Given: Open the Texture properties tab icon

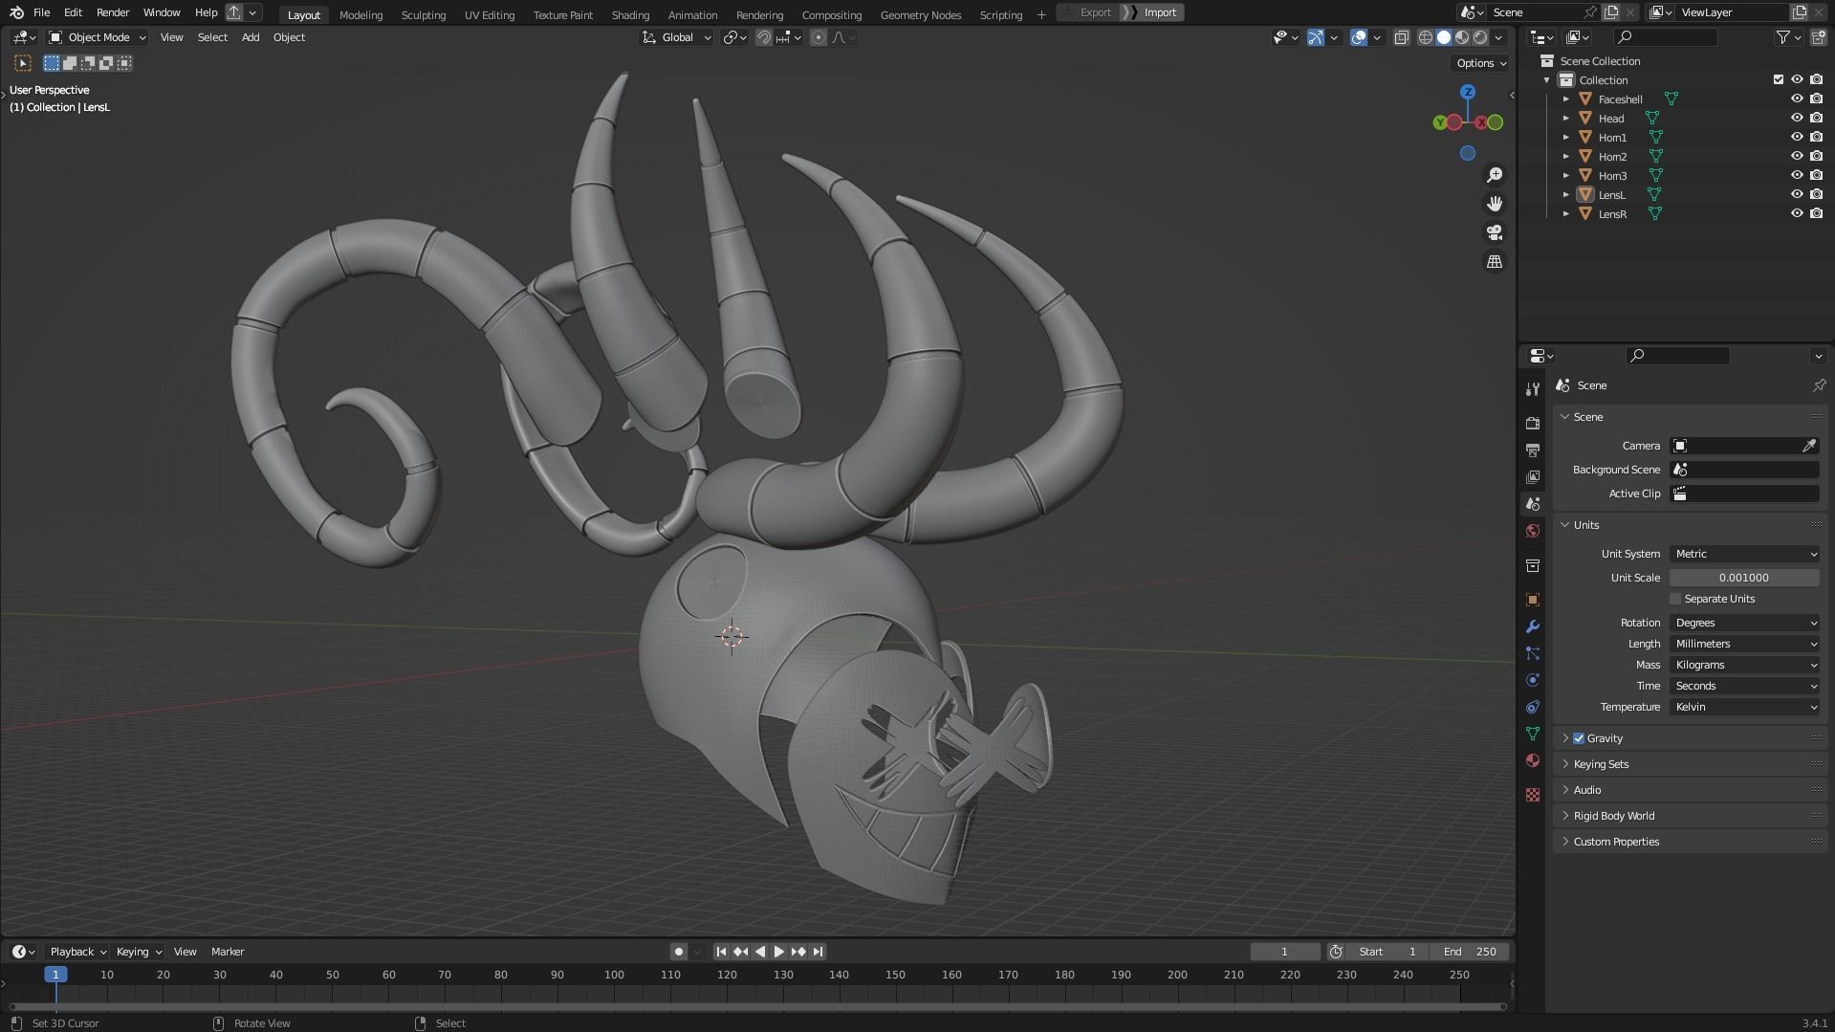Looking at the screenshot, I should pos(1533,795).
